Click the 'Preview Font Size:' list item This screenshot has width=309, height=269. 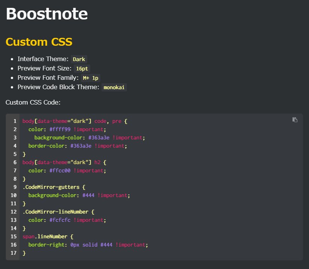tap(54, 69)
